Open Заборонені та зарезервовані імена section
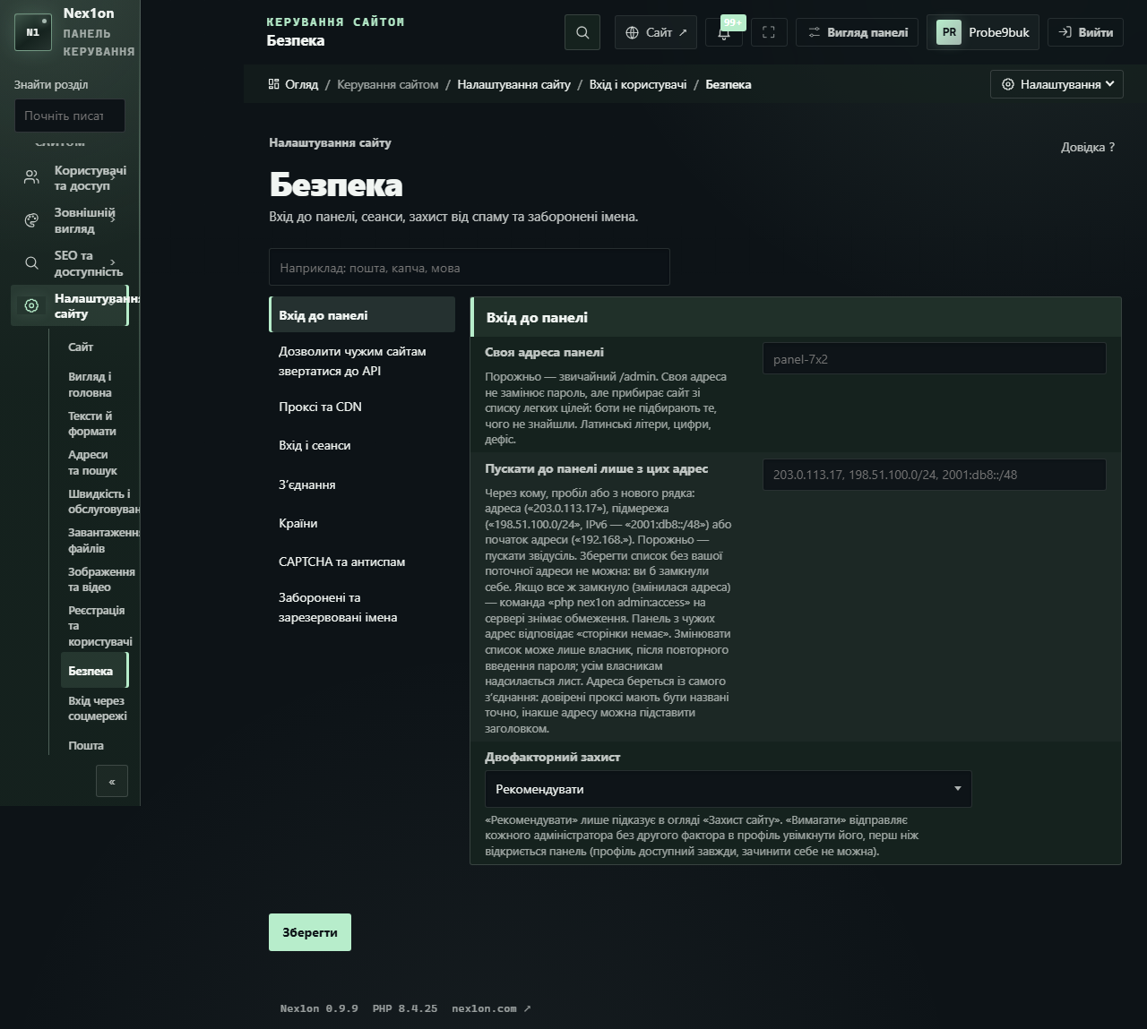1147x1029 pixels. tap(362, 607)
